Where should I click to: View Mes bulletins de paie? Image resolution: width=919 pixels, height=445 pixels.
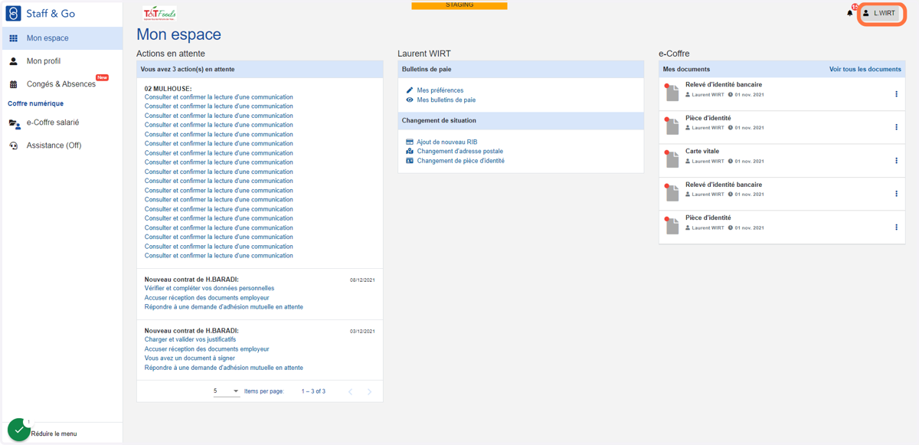446,100
